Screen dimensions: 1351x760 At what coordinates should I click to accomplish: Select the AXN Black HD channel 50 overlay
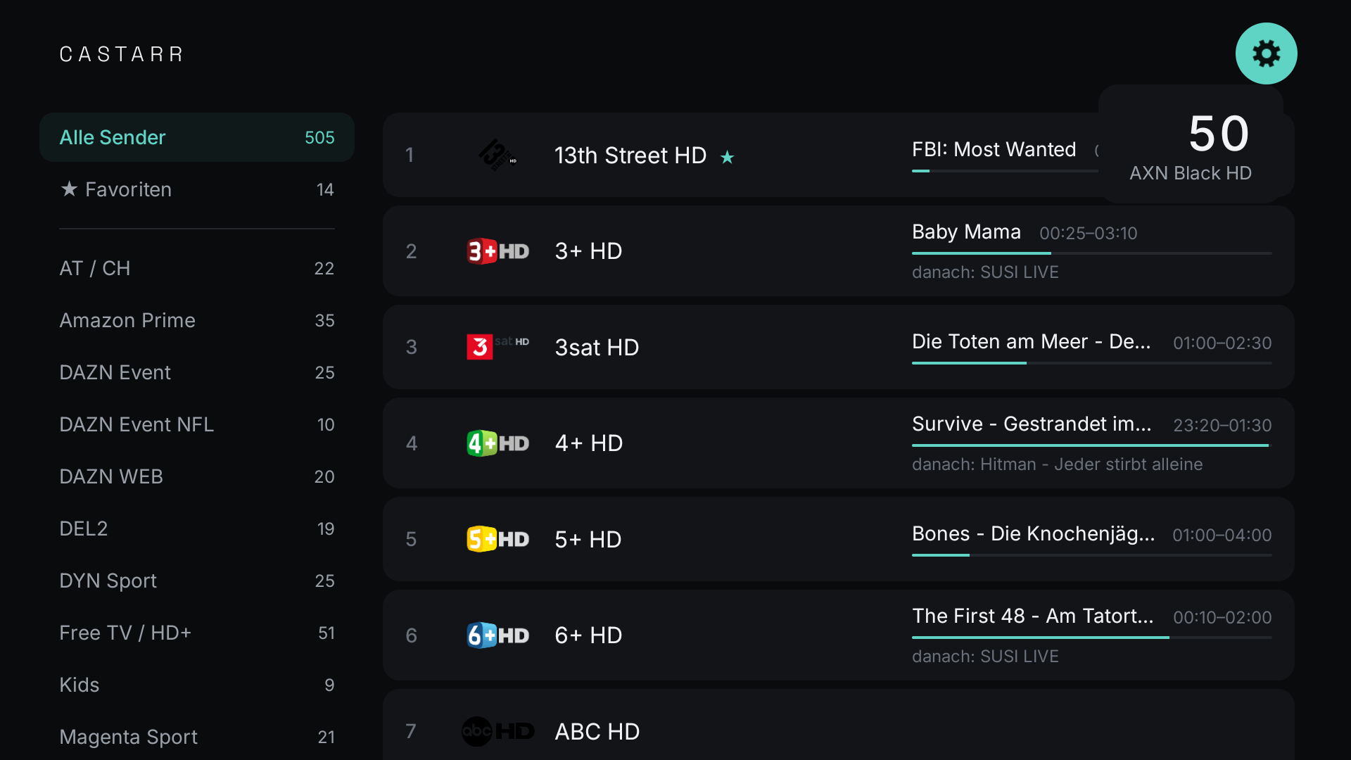(1190, 145)
